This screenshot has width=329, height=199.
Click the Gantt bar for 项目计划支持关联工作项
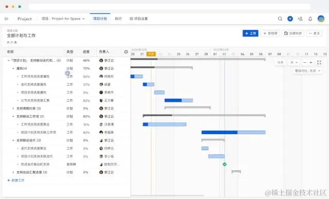click(234, 132)
